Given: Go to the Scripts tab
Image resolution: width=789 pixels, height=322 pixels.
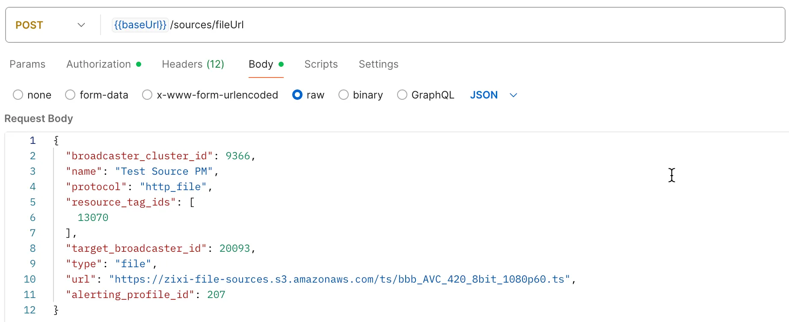Looking at the screenshot, I should point(321,64).
